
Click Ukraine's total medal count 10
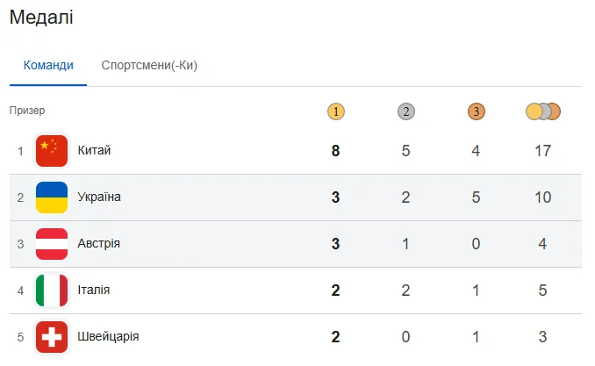click(x=542, y=197)
